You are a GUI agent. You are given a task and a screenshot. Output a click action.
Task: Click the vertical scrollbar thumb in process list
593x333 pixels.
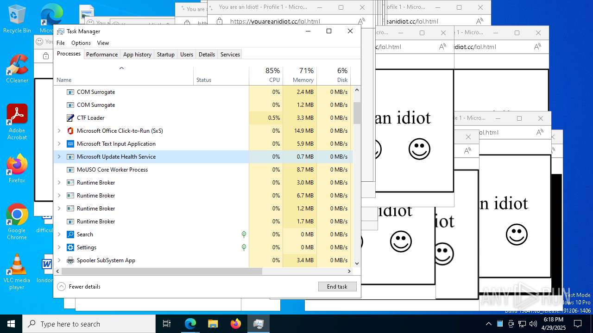(x=357, y=113)
